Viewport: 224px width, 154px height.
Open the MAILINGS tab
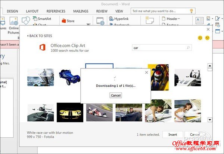pyautogui.click(x=81, y=11)
